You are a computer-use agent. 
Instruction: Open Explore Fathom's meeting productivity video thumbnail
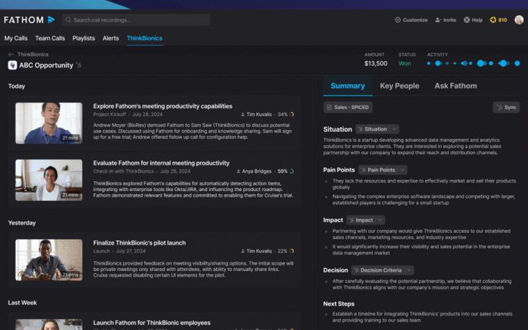49,123
